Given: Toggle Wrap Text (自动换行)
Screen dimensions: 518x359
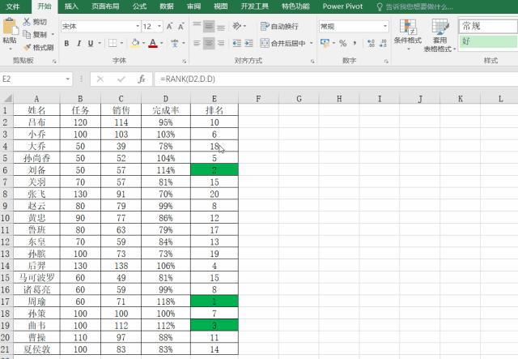Looking at the screenshot, I should [279, 26].
